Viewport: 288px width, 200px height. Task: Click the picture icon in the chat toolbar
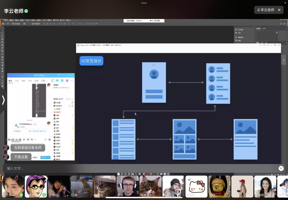point(28,140)
